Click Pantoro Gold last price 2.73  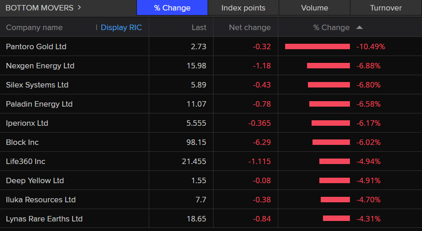198,46
